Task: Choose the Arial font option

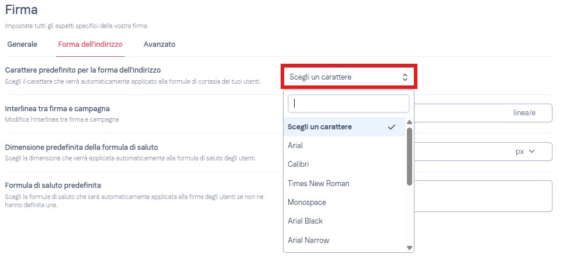Action: (x=344, y=146)
